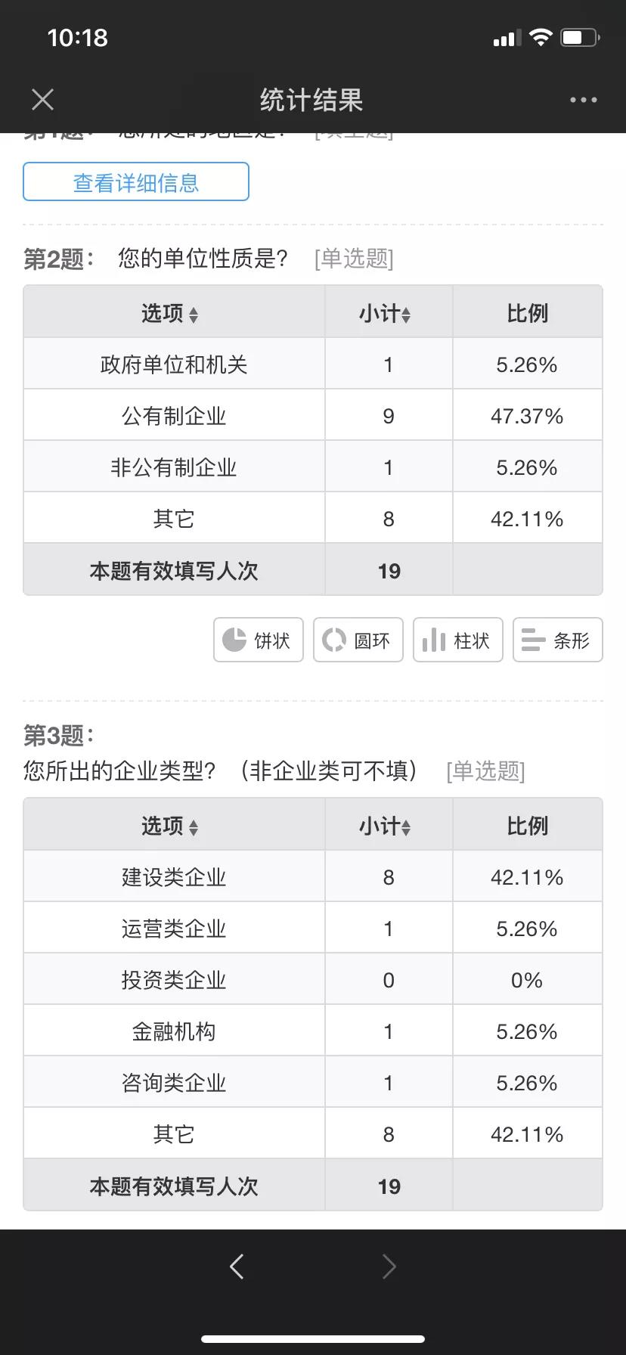Tap the browser forward arrow
Image resolution: width=626 pixels, height=1355 pixels.
389,1267
